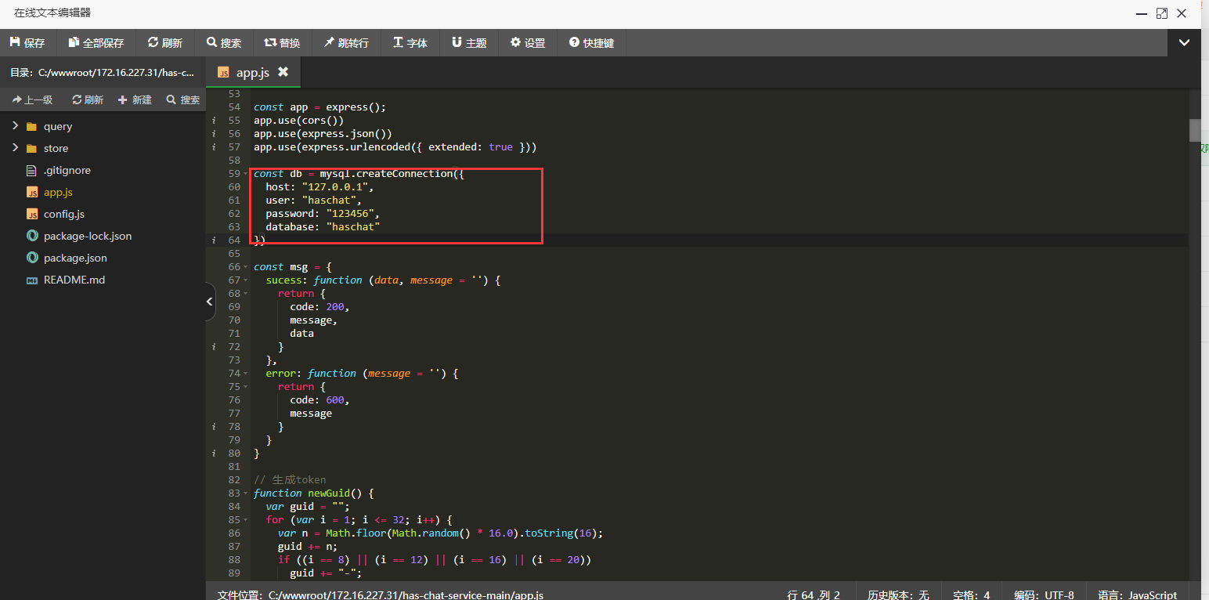
Task: Click the 全部保存 (Save All) toolbar button
Action: 96,43
